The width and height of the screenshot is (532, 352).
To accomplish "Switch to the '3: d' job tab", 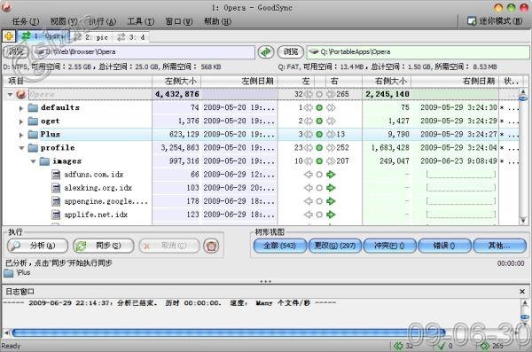I will pyautogui.click(x=131, y=37).
